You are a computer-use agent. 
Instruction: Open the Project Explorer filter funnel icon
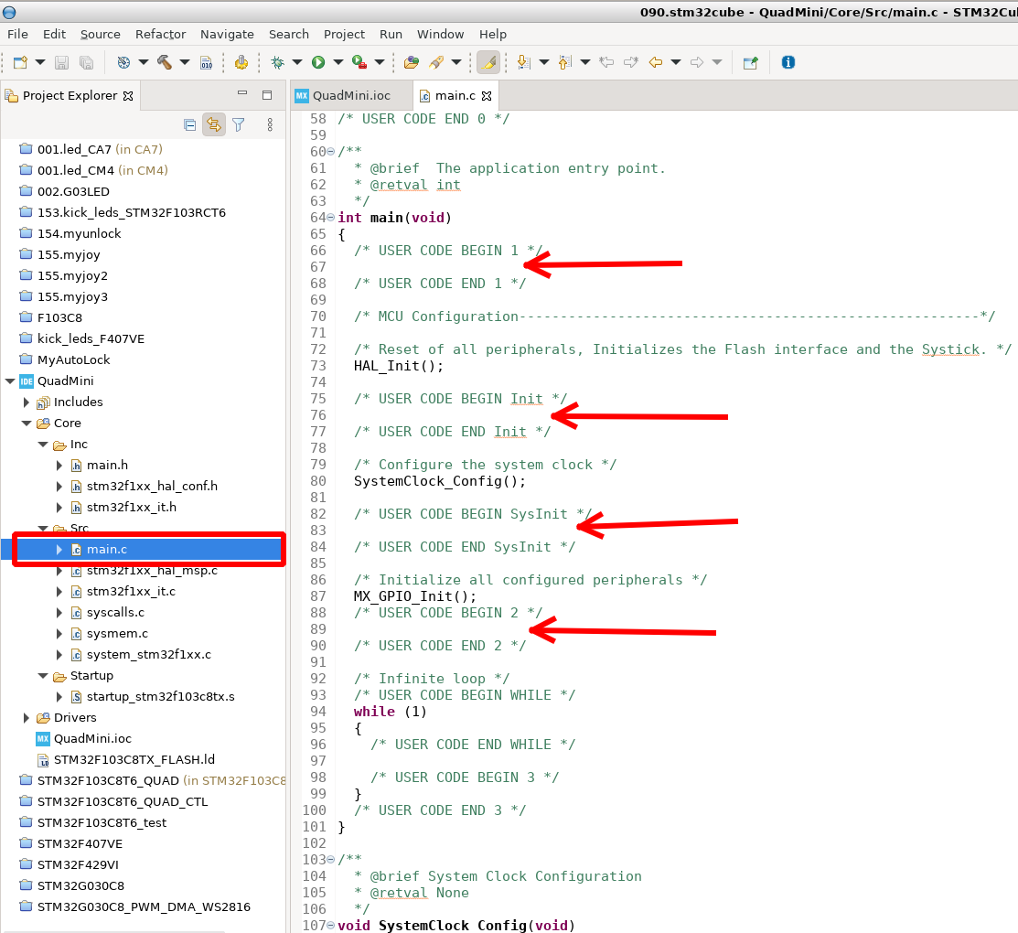239,124
